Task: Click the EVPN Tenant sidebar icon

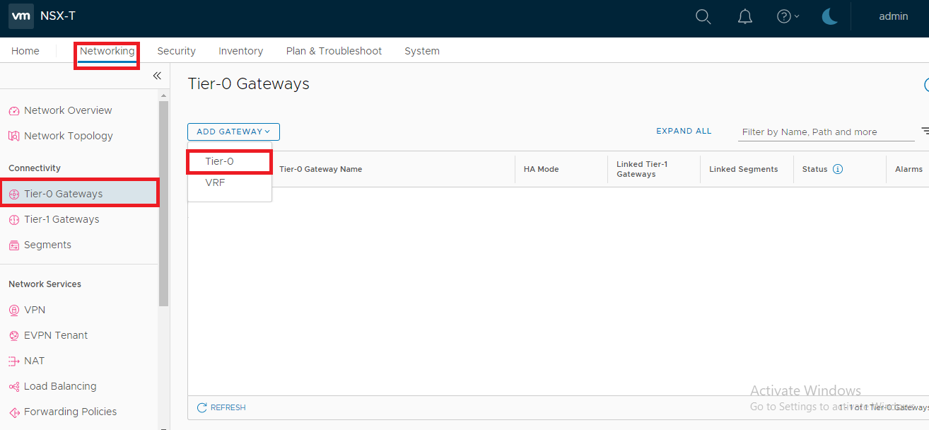Action: [x=14, y=336]
